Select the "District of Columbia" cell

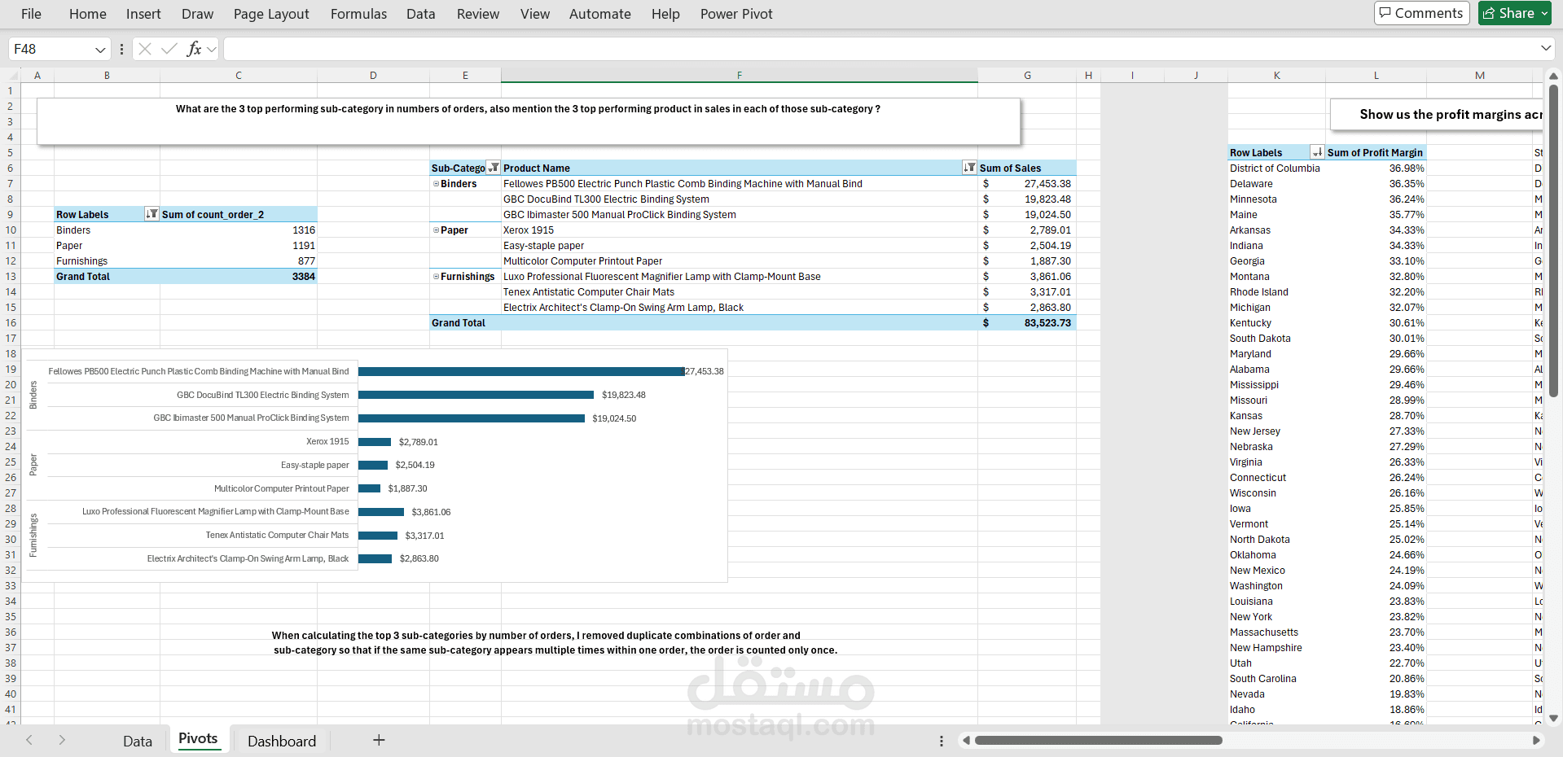click(1276, 168)
